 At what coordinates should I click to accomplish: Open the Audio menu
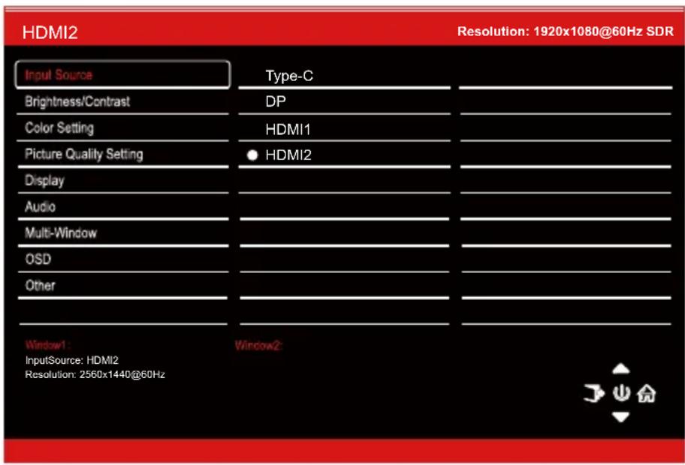(122, 206)
